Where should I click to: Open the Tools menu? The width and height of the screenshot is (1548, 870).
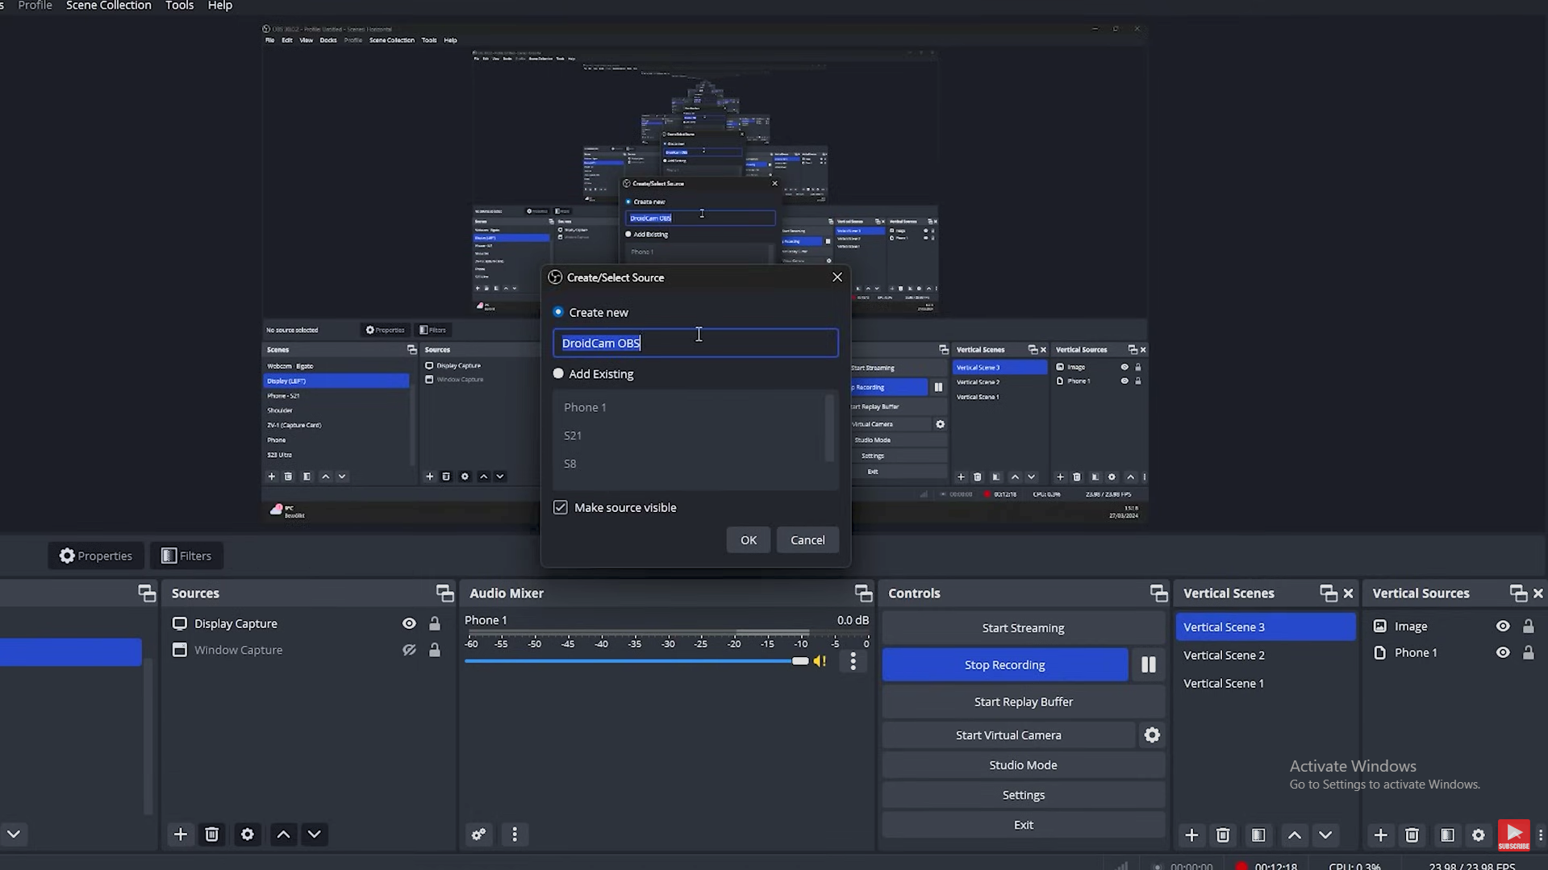(179, 6)
